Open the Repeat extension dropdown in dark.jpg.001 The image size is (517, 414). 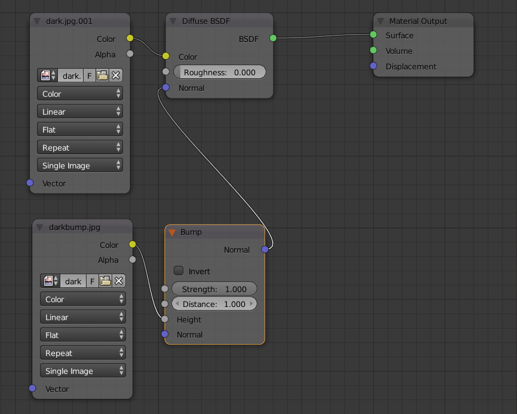tap(80, 147)
